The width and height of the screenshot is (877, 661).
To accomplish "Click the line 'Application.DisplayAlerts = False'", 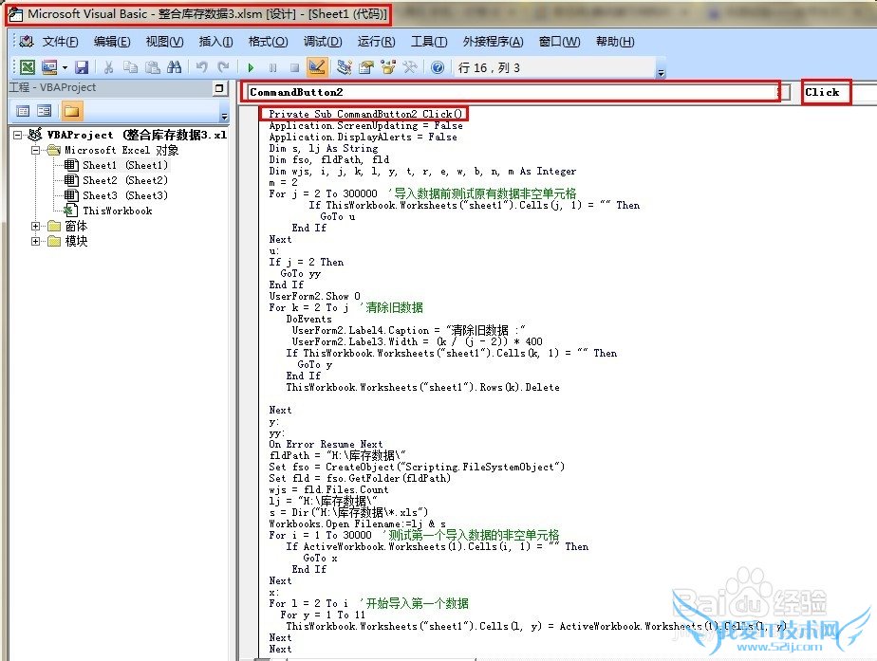I will [x=363, y=137].
